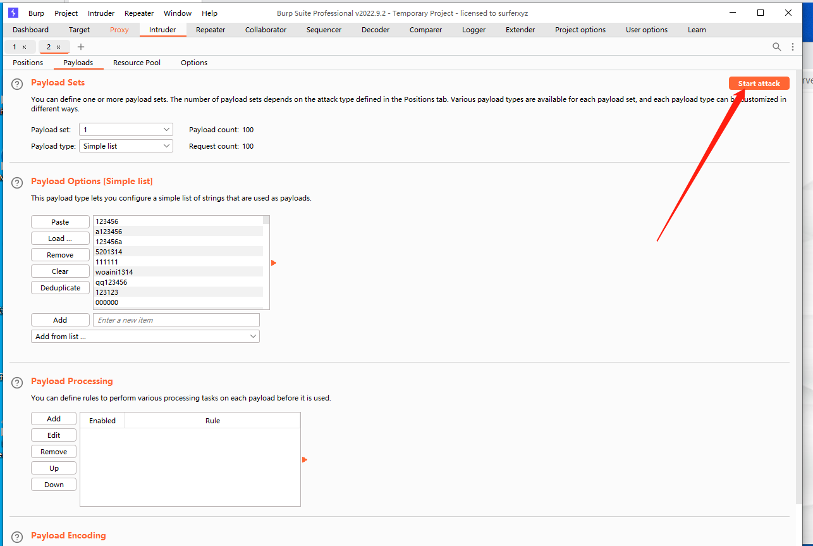Click the Enabled column header

pos(102,421)
